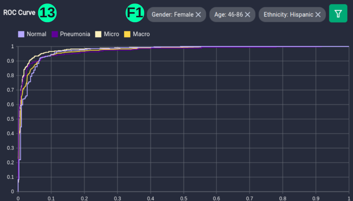Click the dark purple Pneumonia legend color box
353x201 pixels.
tap(55, 34)
